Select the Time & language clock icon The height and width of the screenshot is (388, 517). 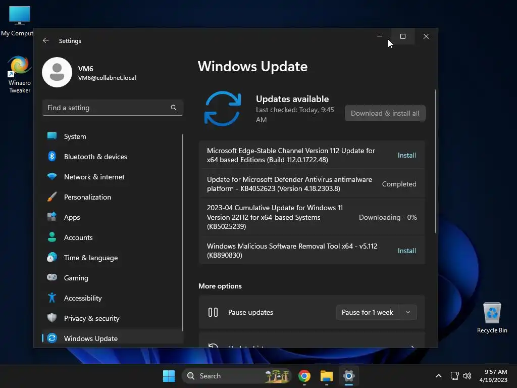(x=52, y=257)
